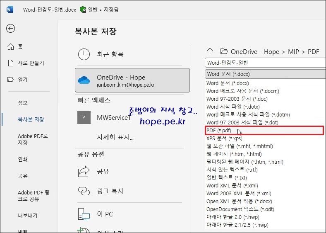Select OpenDocument 텍스트 (*.odt)
326x233 pixels.
tap(240, 209)
